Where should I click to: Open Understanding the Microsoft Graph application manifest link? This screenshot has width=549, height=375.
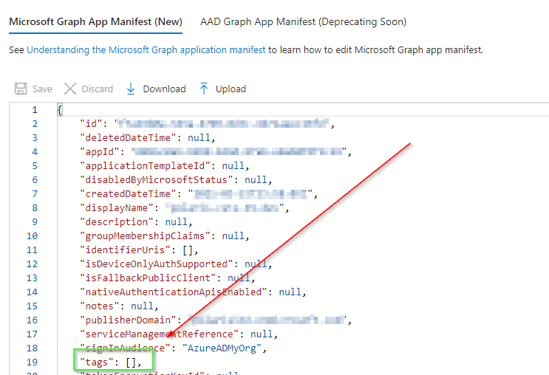(146, 50)
